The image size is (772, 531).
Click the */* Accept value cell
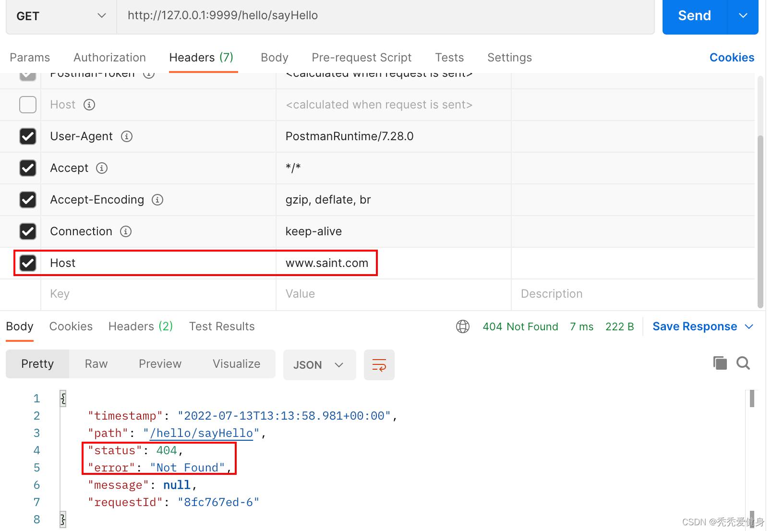click(394, 168)
